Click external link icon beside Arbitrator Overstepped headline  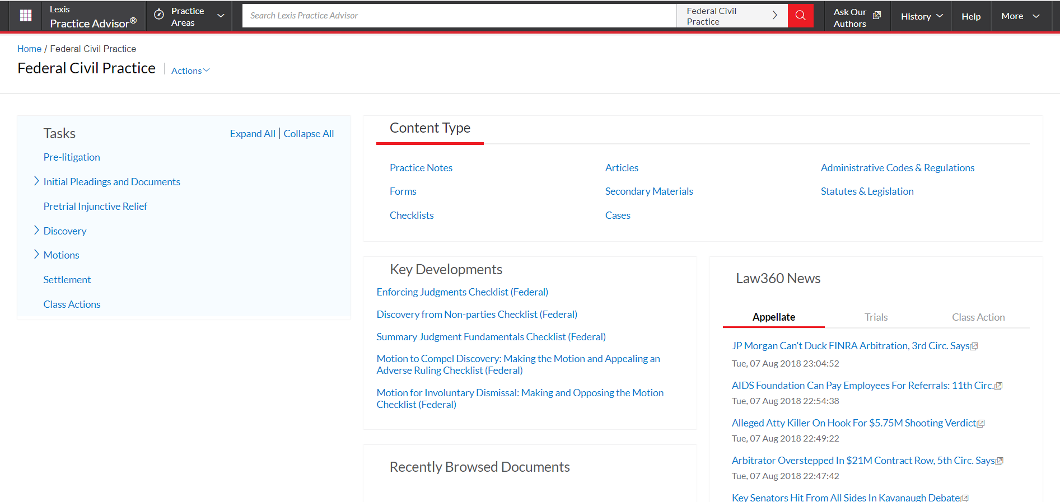pyautogui.click(x=1000, y=461)
